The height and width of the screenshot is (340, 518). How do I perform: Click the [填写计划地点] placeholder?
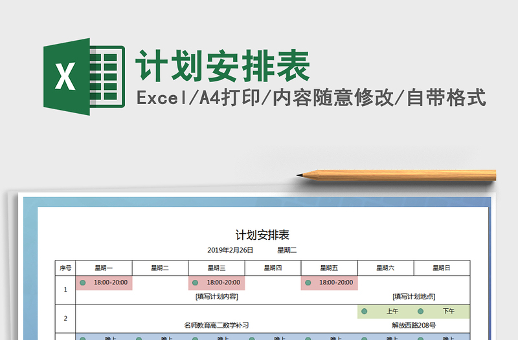414,297
